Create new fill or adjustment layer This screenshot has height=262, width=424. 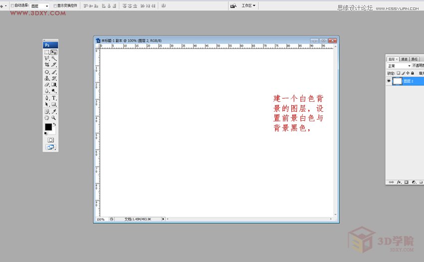pos(414,182)
